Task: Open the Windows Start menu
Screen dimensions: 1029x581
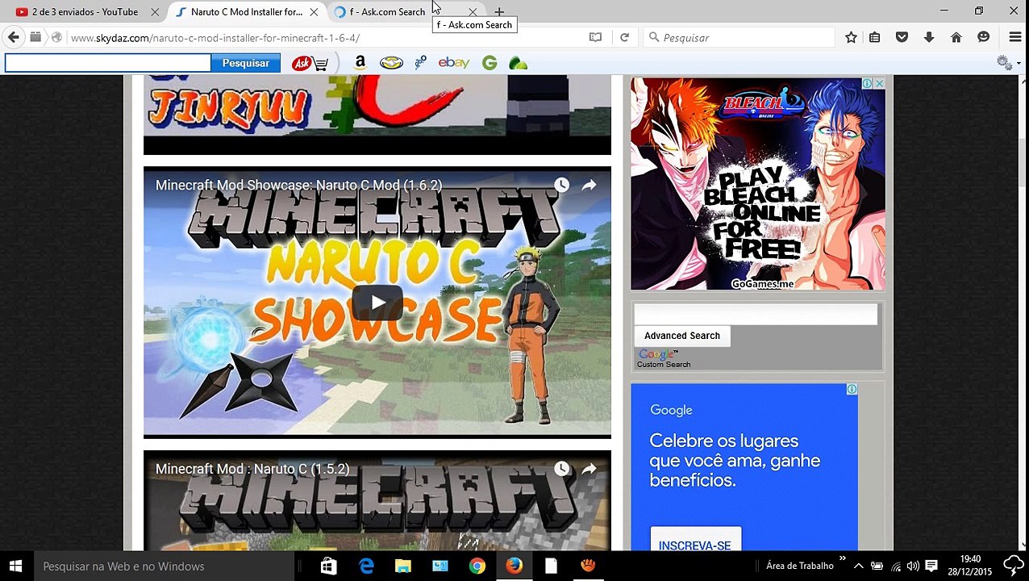Action: coord(15,566)
